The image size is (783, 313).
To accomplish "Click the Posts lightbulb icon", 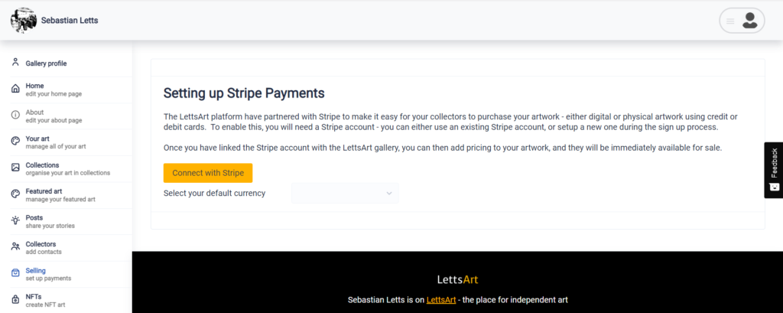I will (15, 220).
